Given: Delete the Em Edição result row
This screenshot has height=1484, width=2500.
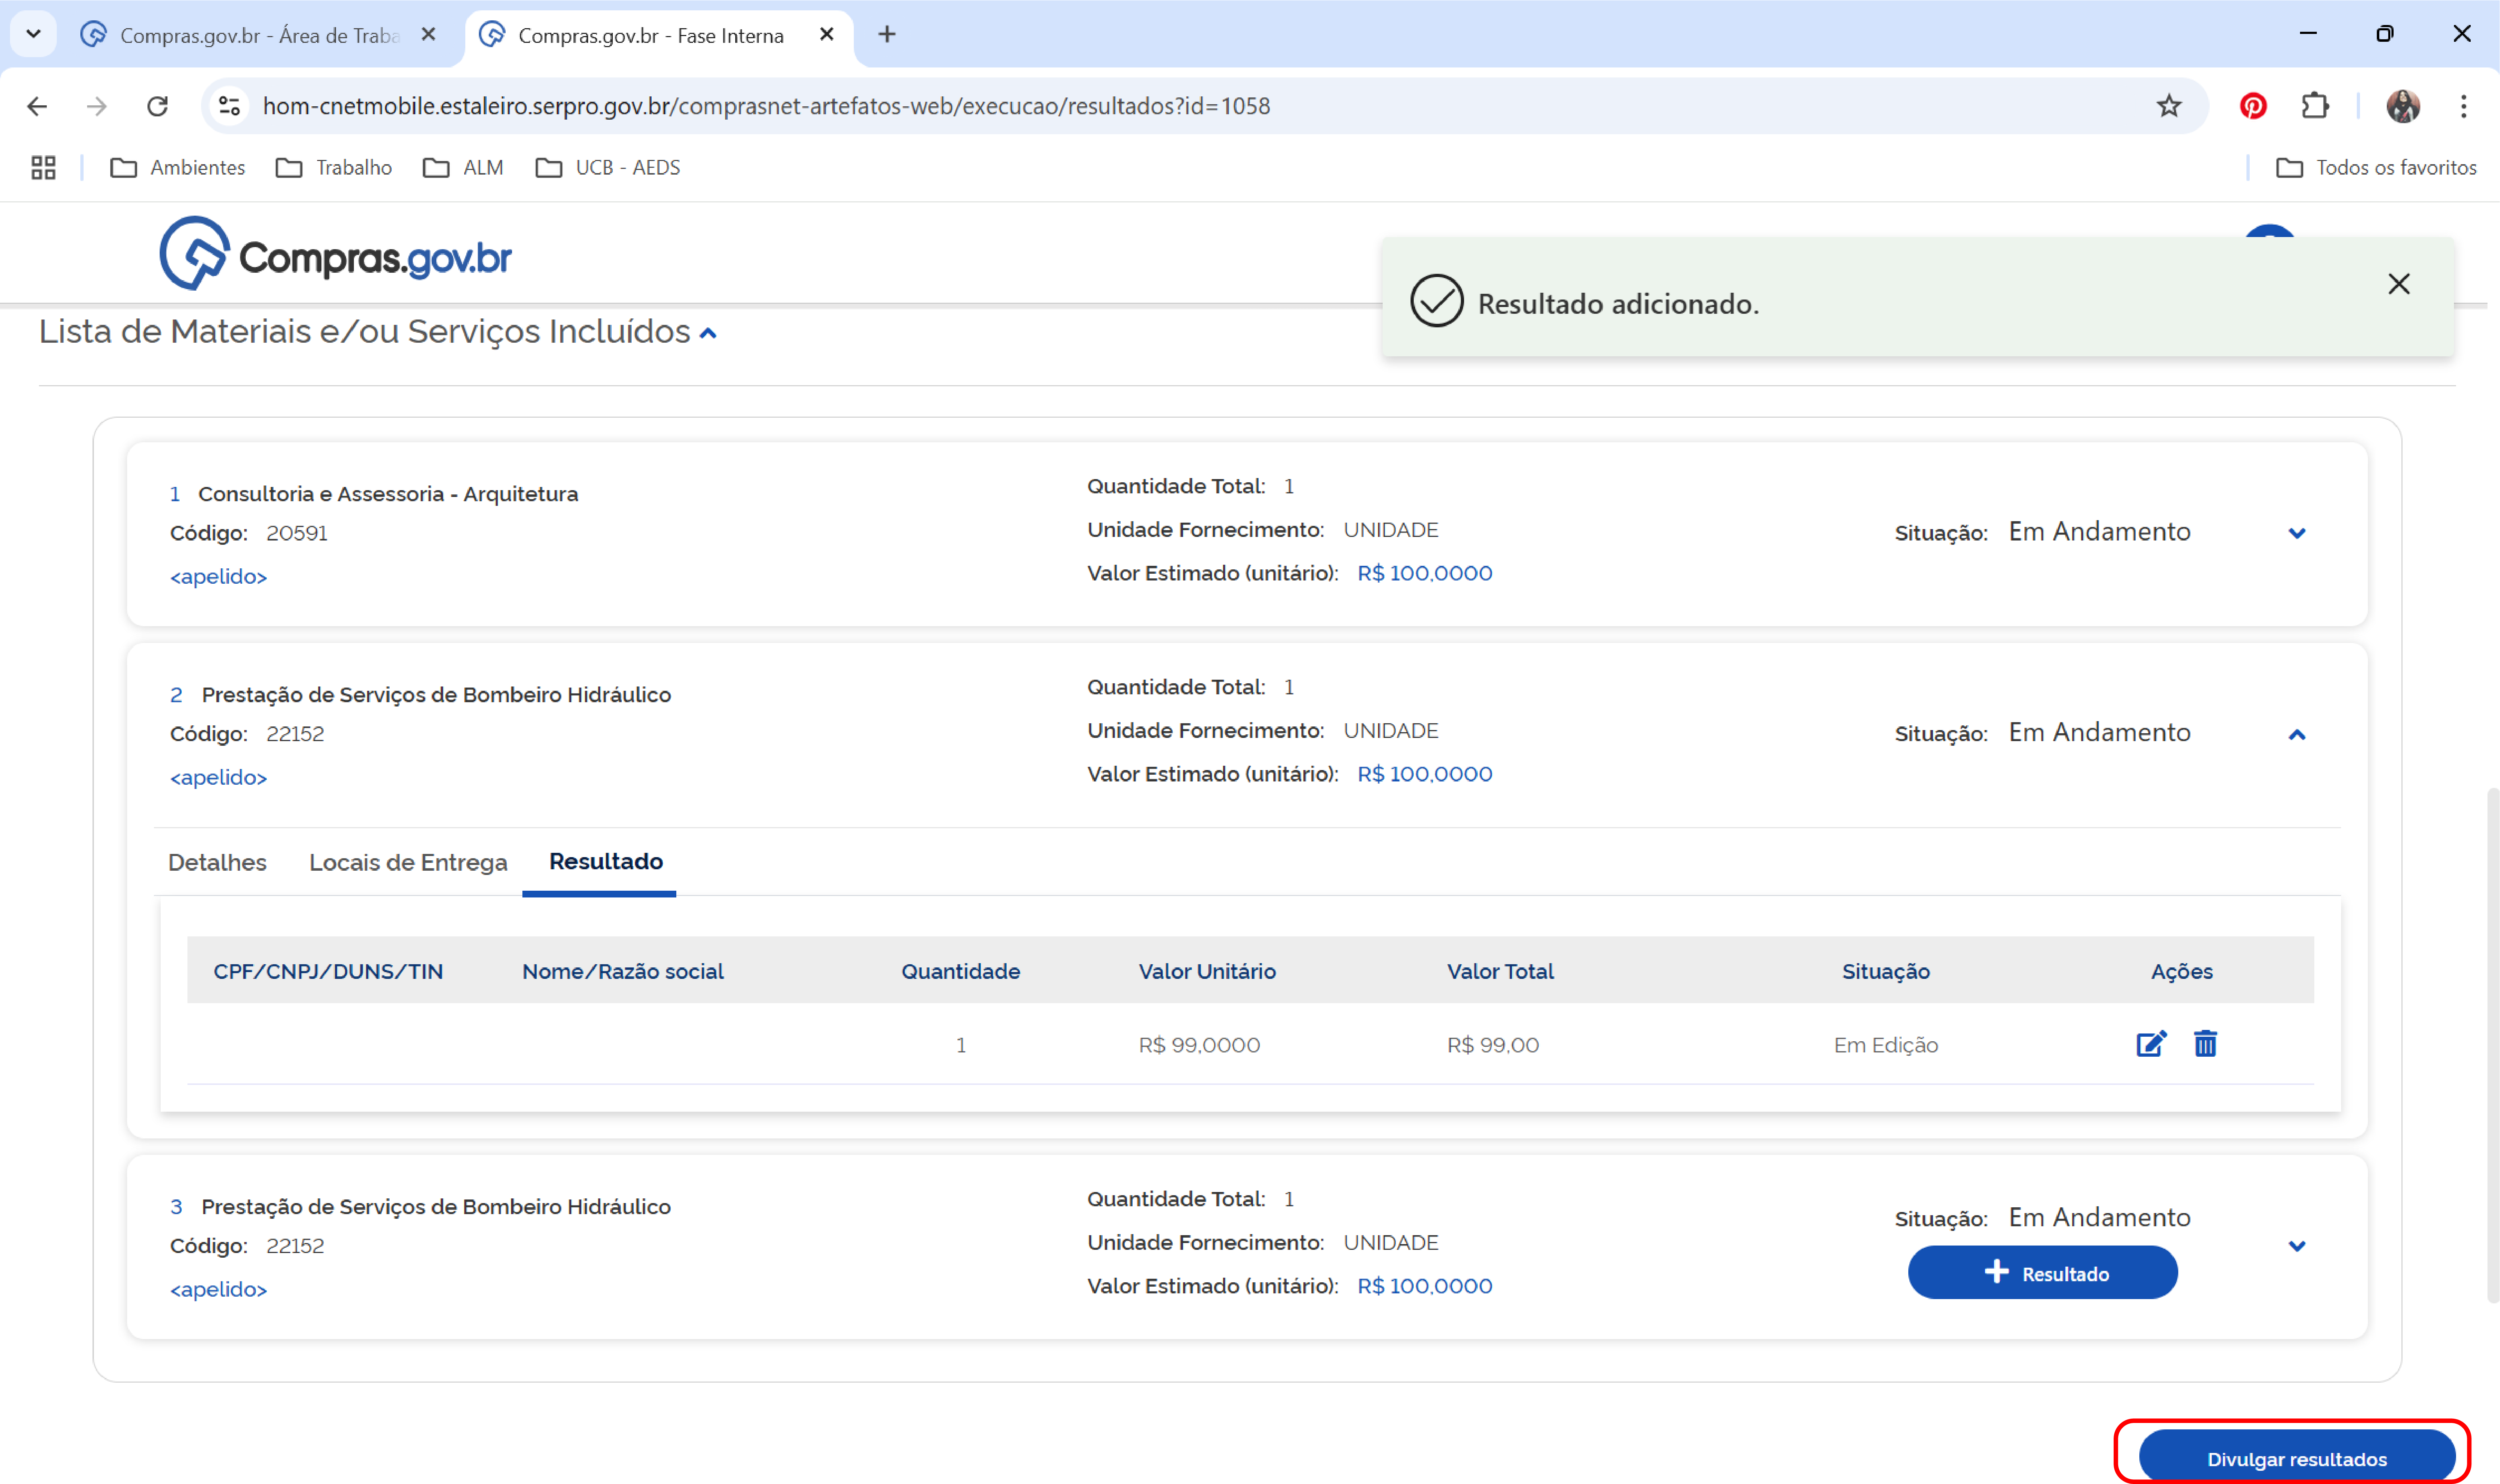Looking at the screenshot, I should point(2205,1044).
